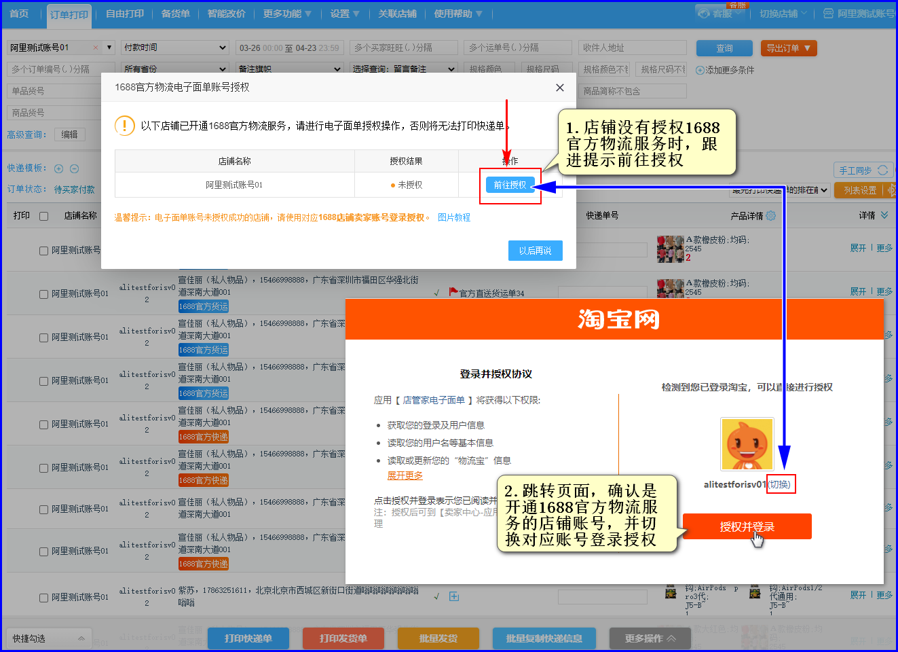Open the 所有省份 dropdown
898x652 pixels.
pos(175,69)
